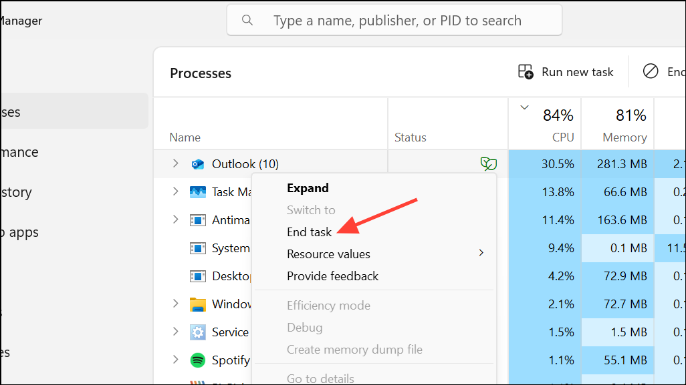Click the sort chevron above the CPU column
The image size is (686, 385).
pos(526,106)
